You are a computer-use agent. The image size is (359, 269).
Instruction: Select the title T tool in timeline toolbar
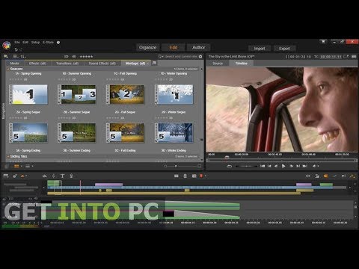[62, 176]
